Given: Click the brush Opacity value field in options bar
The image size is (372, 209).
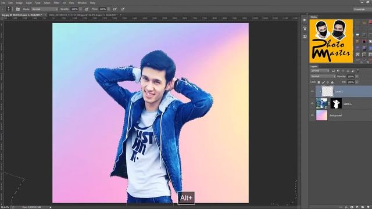Looking at the screenshot, I should (x=74, y=9).
